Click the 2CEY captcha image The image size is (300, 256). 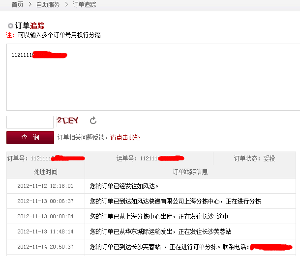pyautogui.click(x=68, y=121)
